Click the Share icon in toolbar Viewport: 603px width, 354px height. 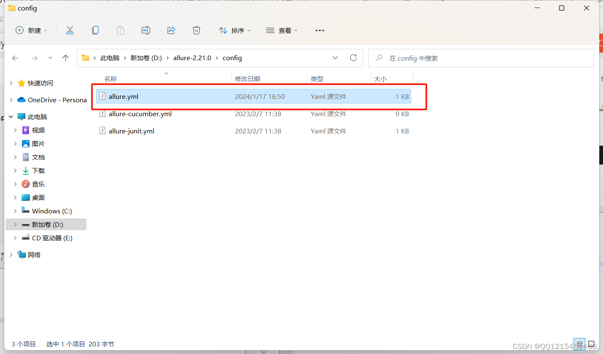[171, 30]
